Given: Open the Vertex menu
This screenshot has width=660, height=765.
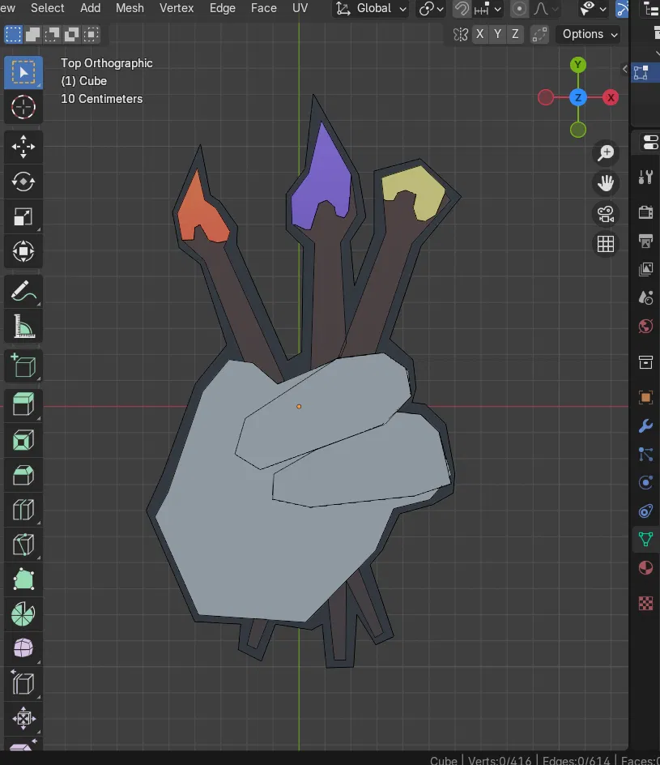Looking at the screenshot, I should pos(177,8).
